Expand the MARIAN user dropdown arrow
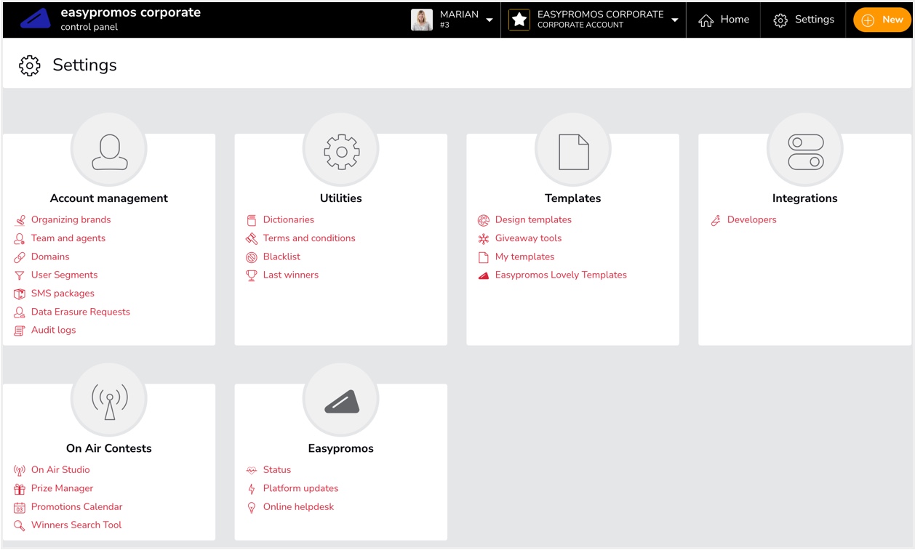The width and height of the screenshot is (915, 550). 490,20
